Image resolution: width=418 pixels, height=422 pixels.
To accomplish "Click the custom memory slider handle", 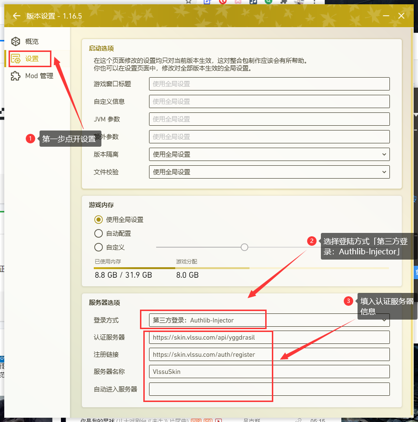I will tap(244, 247).
